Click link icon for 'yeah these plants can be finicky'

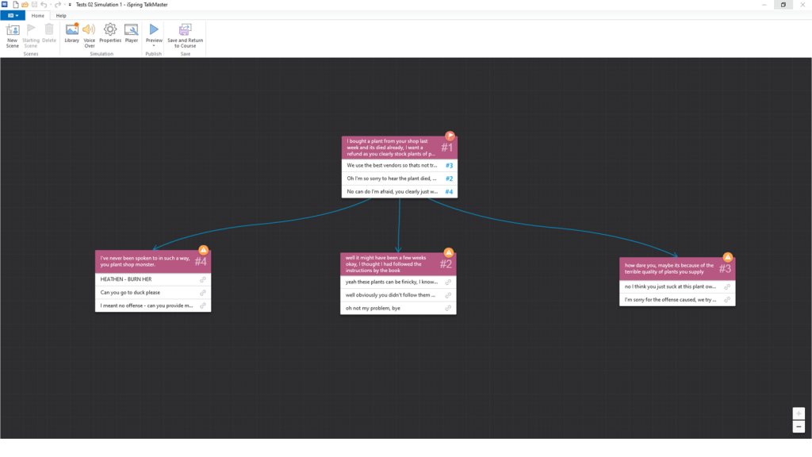pyautogui.click(x=448, y=282)
